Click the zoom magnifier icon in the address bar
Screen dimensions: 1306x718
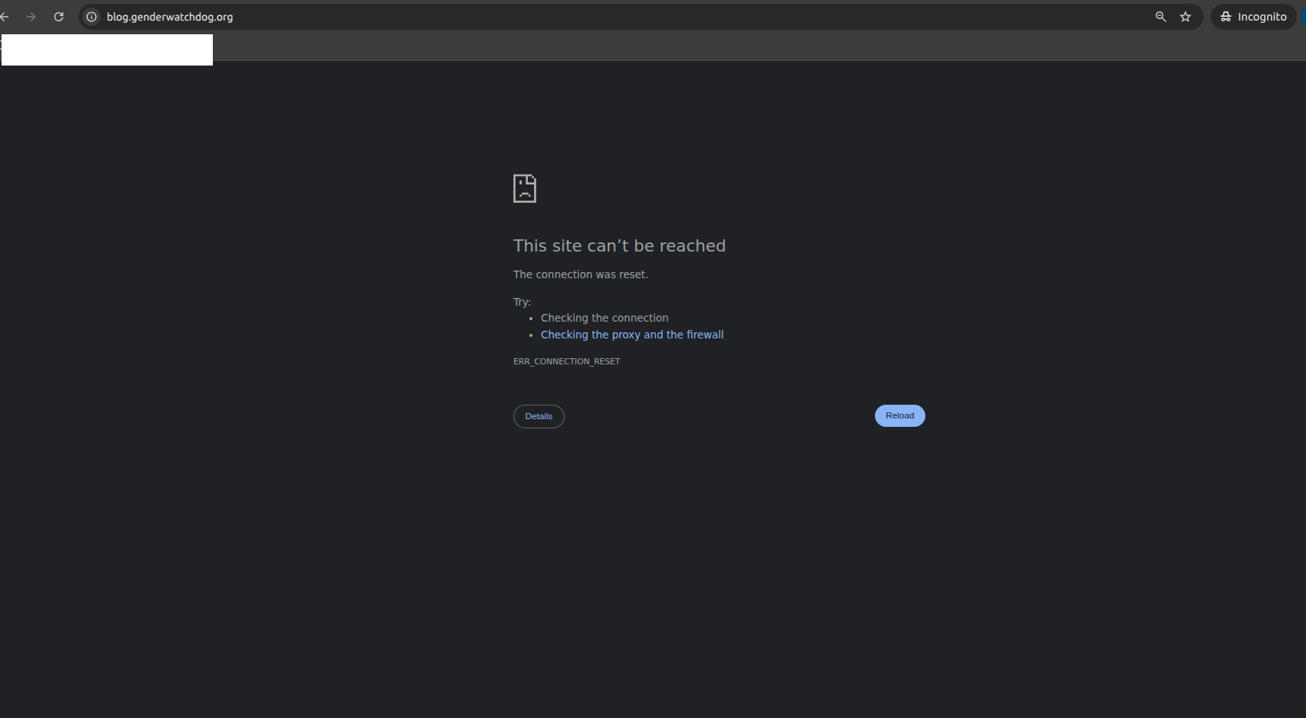coord(1160,16)
